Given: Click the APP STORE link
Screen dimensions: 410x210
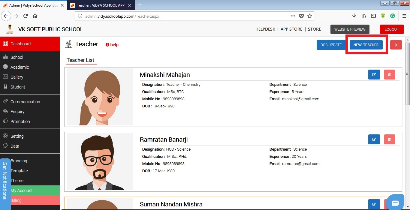Looking at the screenshot, I should click(x=291, y=29).
